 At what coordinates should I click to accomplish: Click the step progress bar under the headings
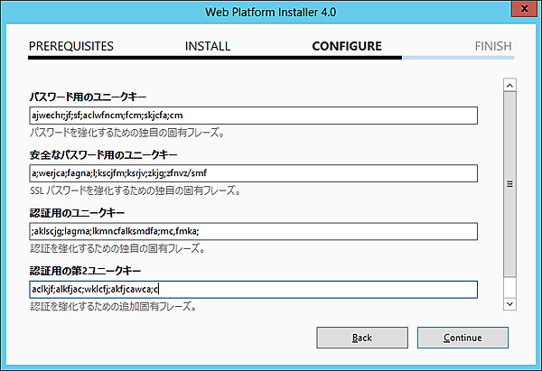click(x=271, y=58)
